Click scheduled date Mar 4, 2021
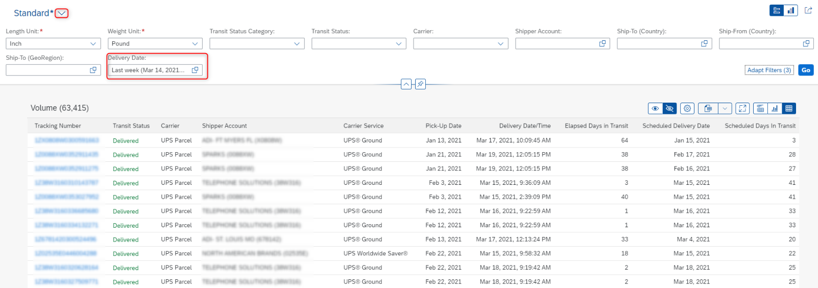Image resolution: width=818 pixels, height=288 pixels. 693,239
